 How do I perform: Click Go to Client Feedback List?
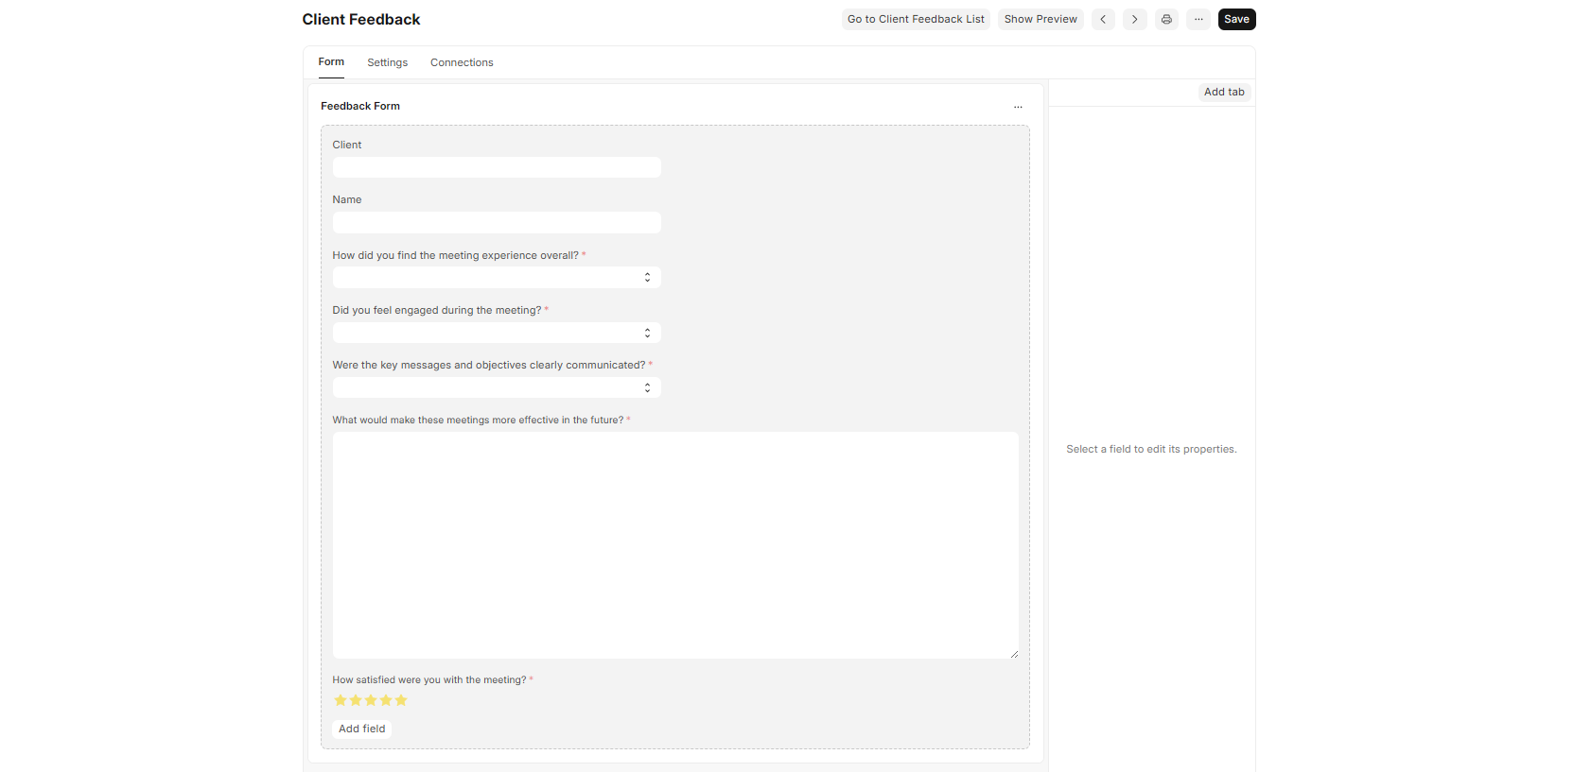coord(916,19)
